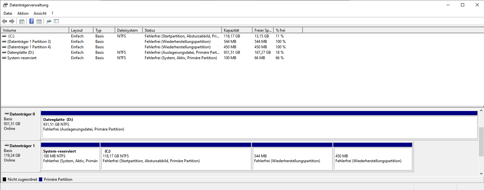Open the ? help menu
This screenshot has height=190, width=484.
click(52, 13)
